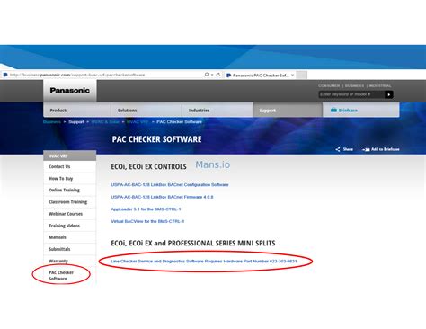
Task: Click the page favicon in address bar
Action: tap(5, 75)
